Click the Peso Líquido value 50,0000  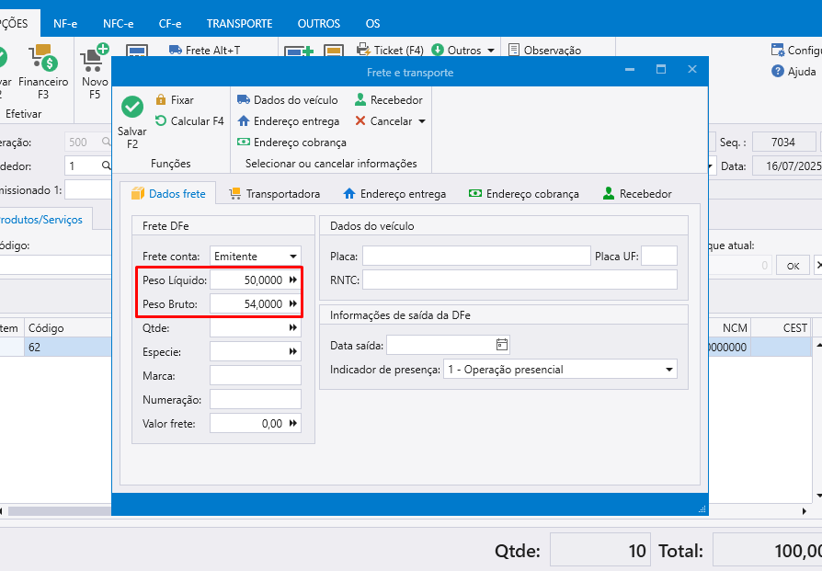[x=263, y=280]
